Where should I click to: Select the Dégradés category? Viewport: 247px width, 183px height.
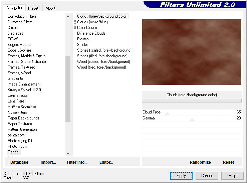pos(15,33)
